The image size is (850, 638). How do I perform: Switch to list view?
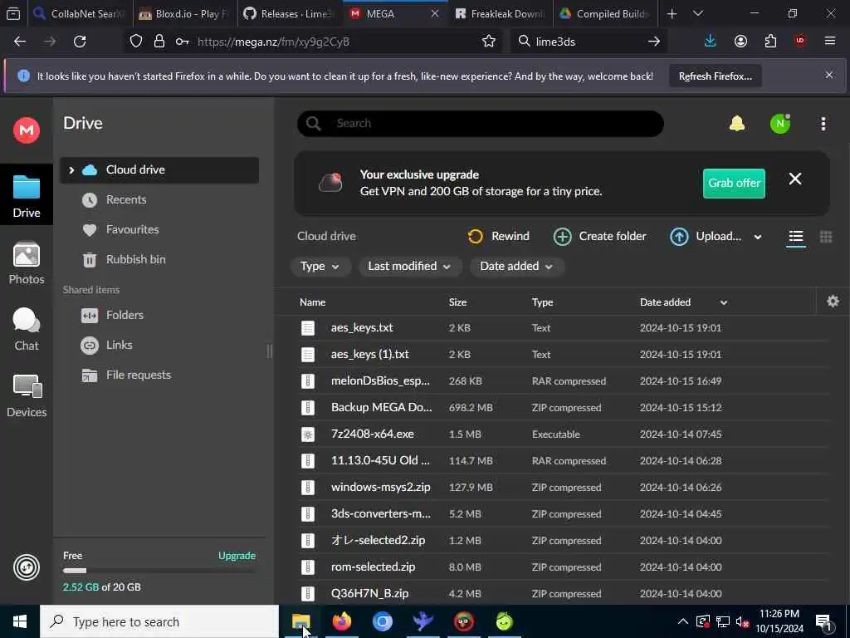click(795, 237)
